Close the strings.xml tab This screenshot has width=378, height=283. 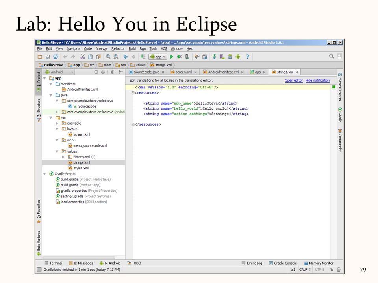tap(297, 72)
